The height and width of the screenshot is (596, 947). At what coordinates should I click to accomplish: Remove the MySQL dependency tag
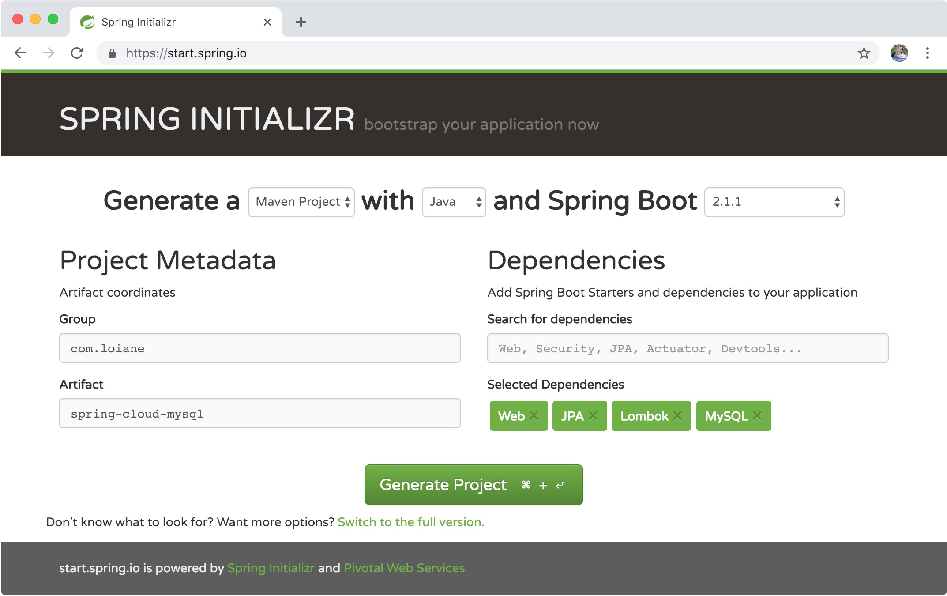(756, 415)
